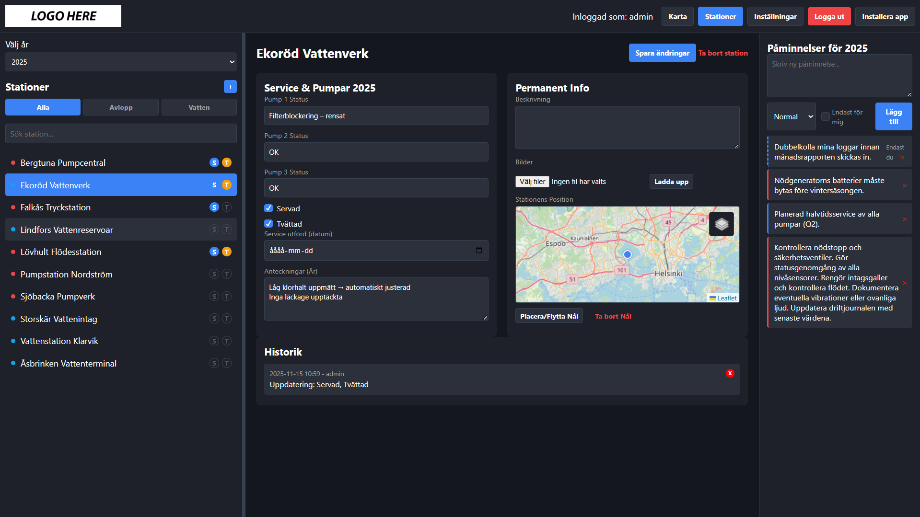This screenshot has width=920, height=517.
Task: Click the S badge on Falkås Tryckstation
Action: tap(214, 207)
